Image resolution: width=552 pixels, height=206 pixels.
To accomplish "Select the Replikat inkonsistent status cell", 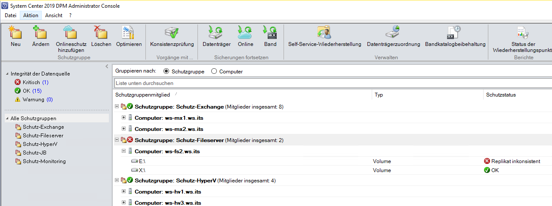I will coord(512,161).
